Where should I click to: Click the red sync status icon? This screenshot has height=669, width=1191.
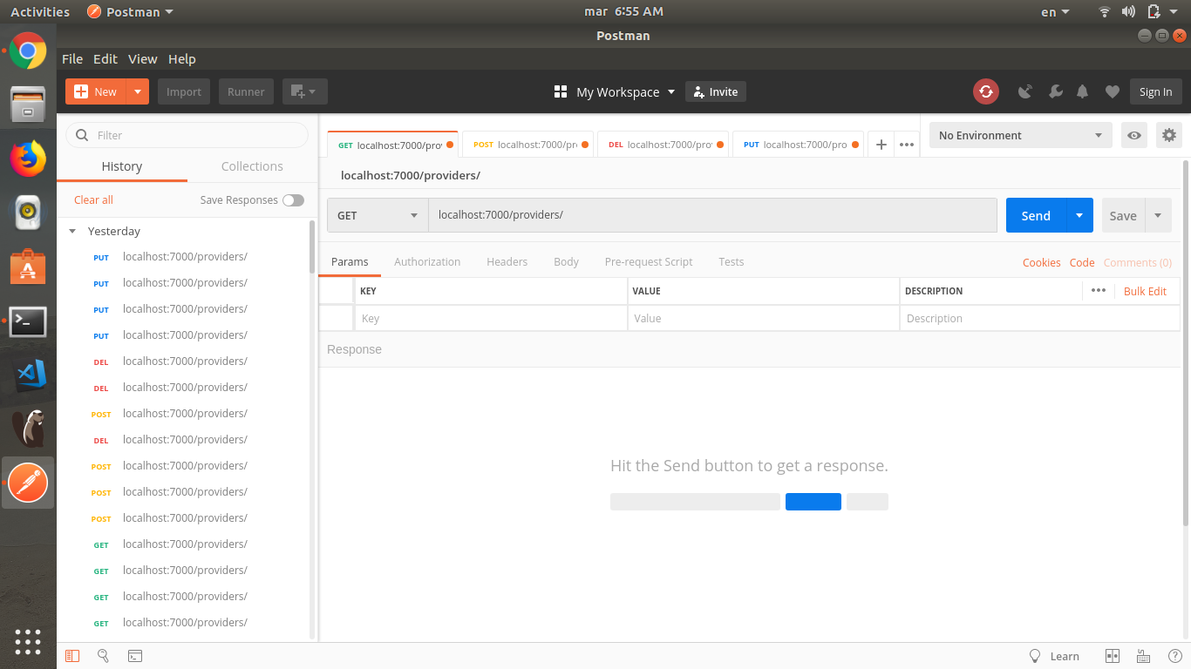[x=985, y=91]
